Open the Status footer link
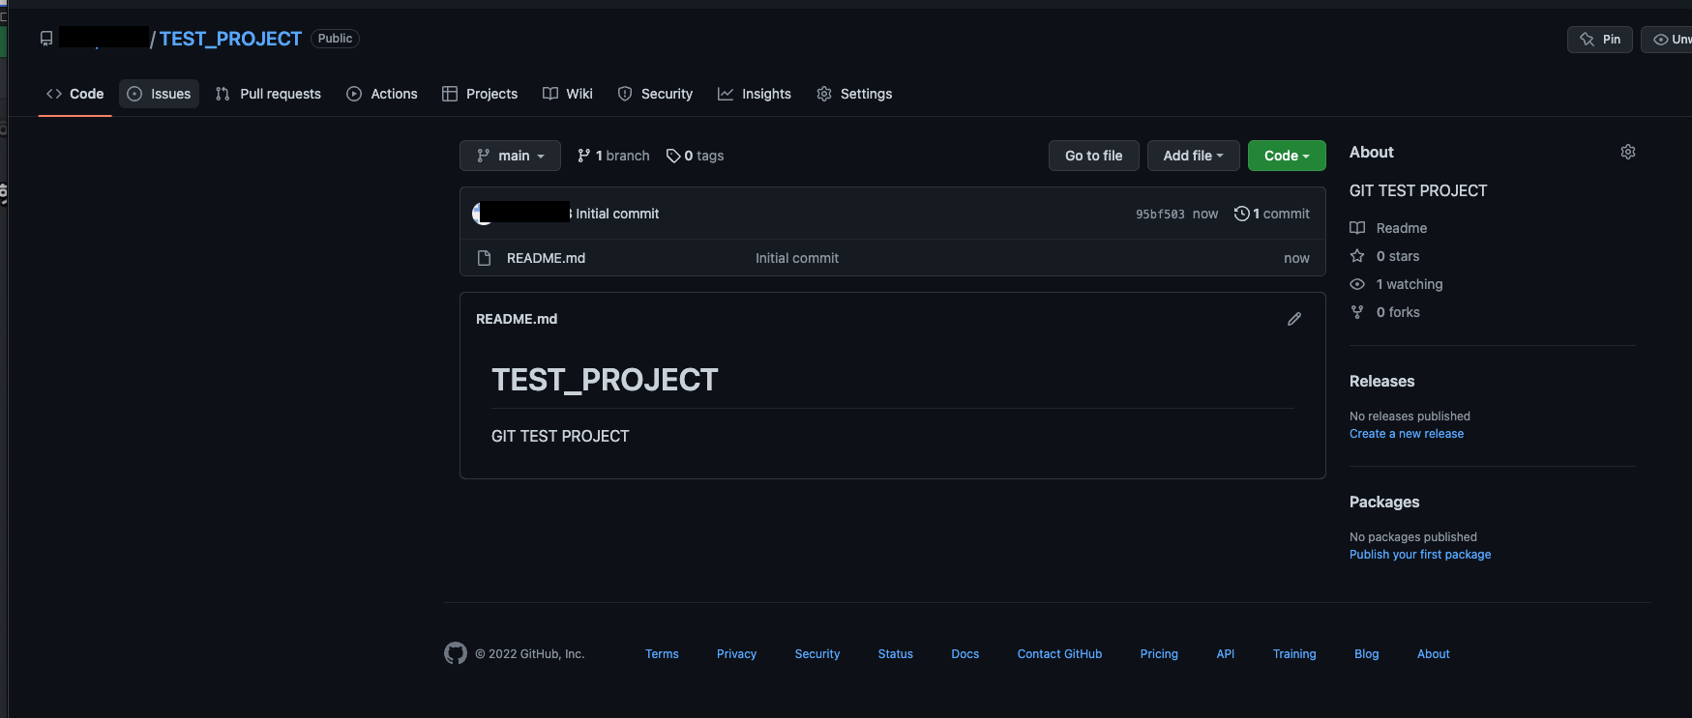The height and width of the screenshot is (718, 1692). click(x=896, y=654)
